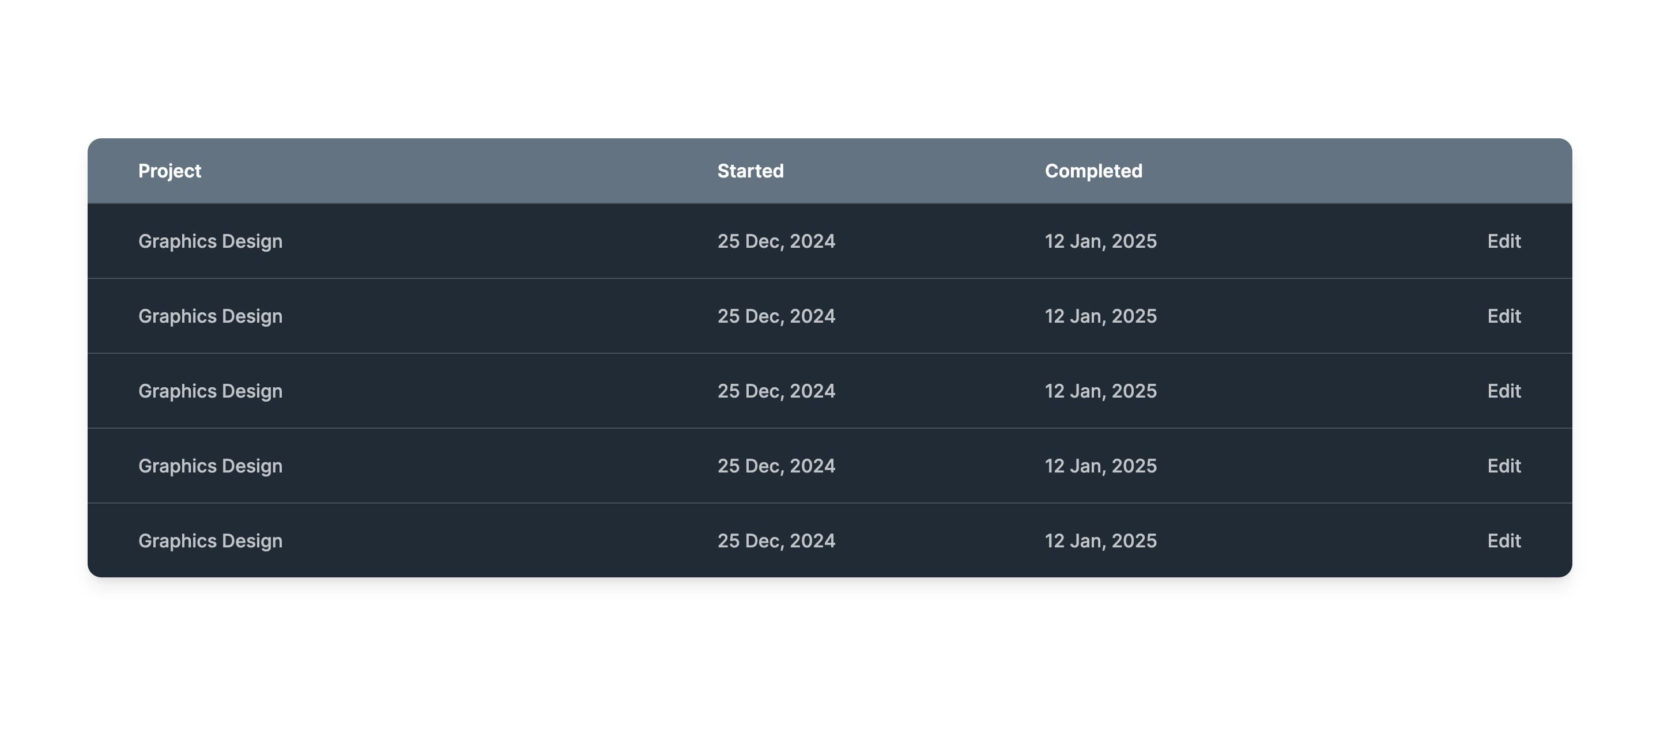
Task: Click the Project column header
Action: tap(169, 169)
